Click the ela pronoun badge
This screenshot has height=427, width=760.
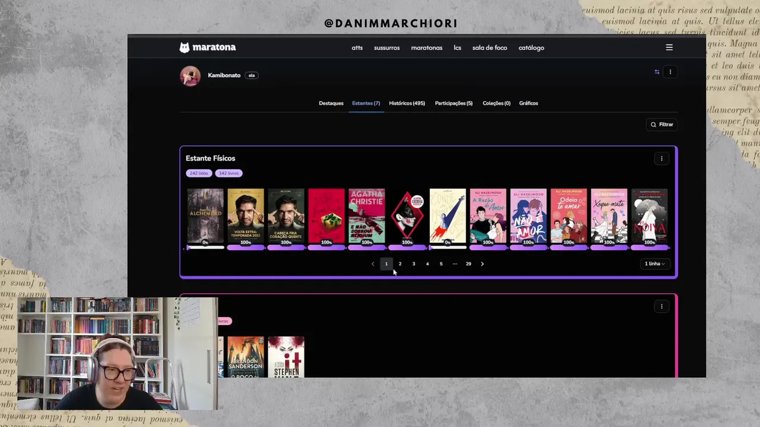tap(252, 75)
